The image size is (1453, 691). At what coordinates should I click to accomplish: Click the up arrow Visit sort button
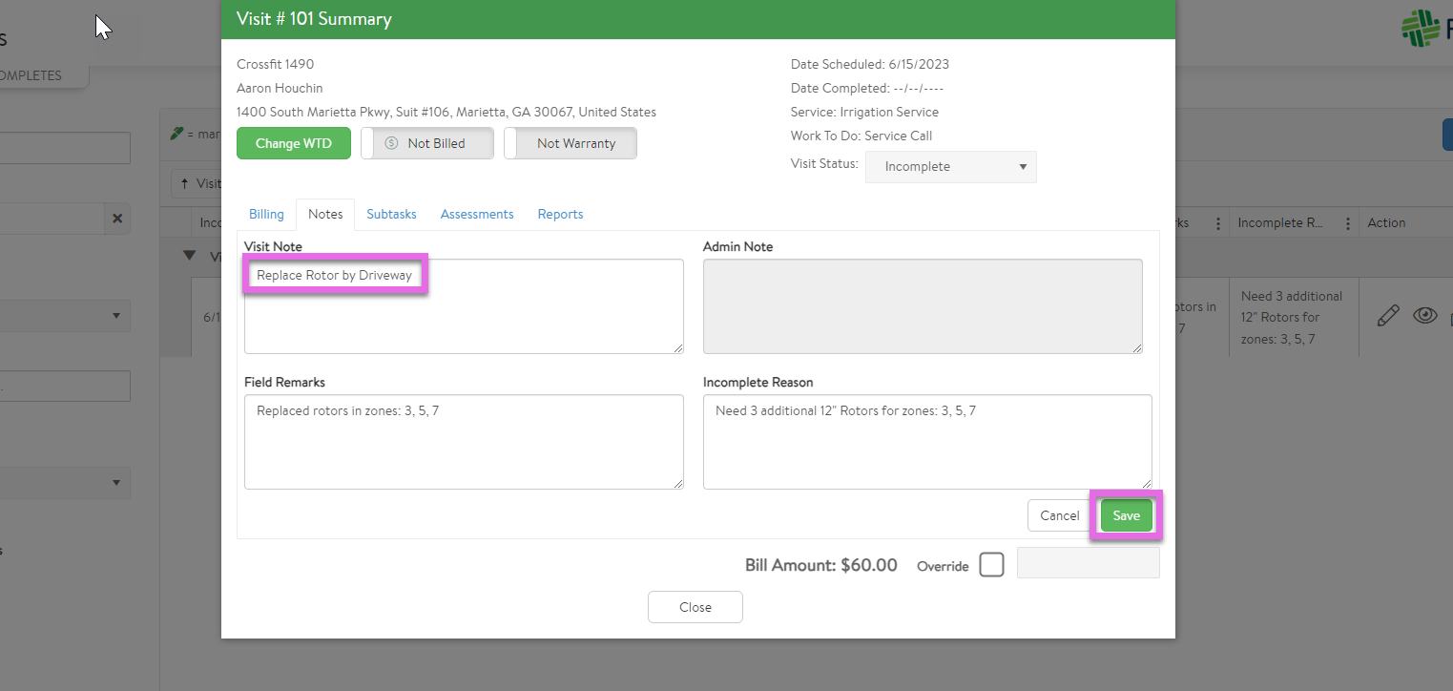coord(197,183)
